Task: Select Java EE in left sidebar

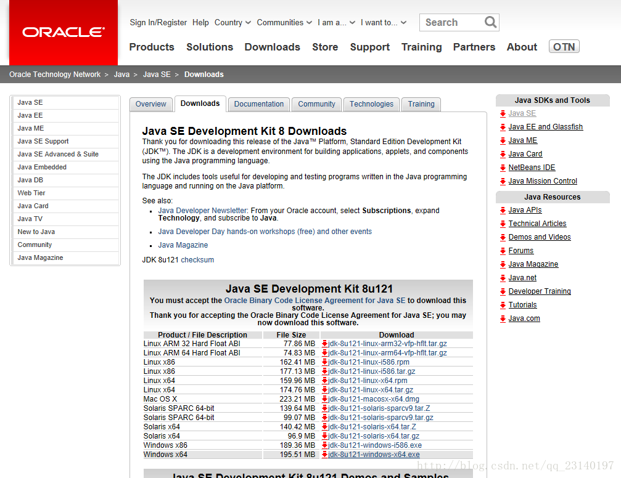Action: pos(66,116)
